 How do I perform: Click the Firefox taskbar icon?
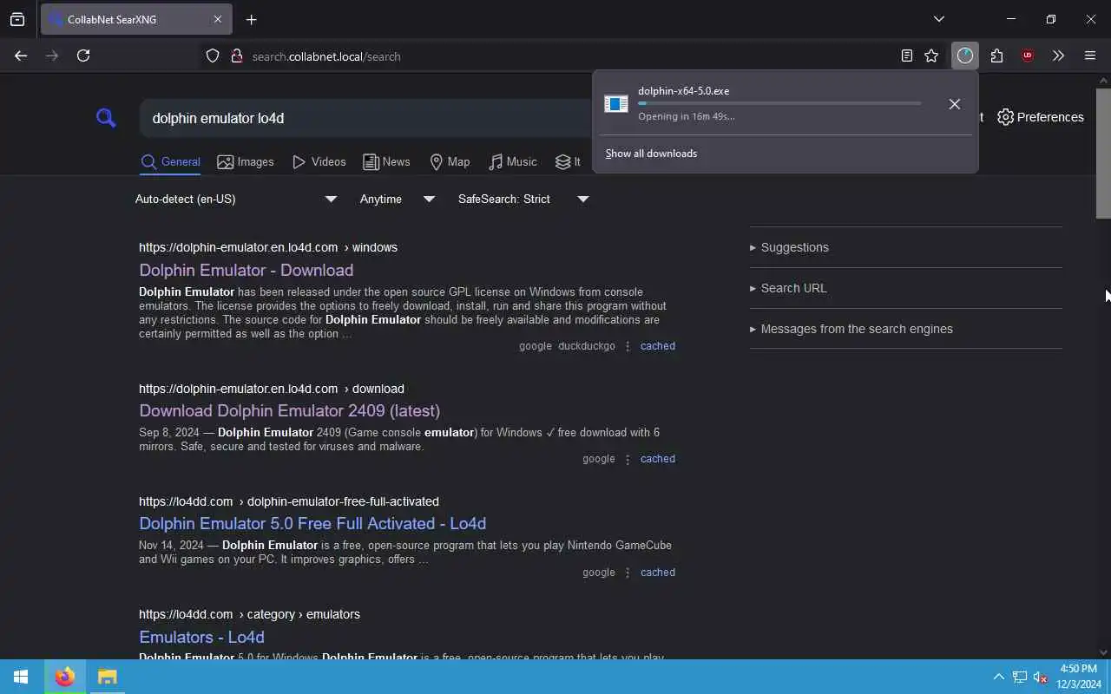click(x=64, y=677)
